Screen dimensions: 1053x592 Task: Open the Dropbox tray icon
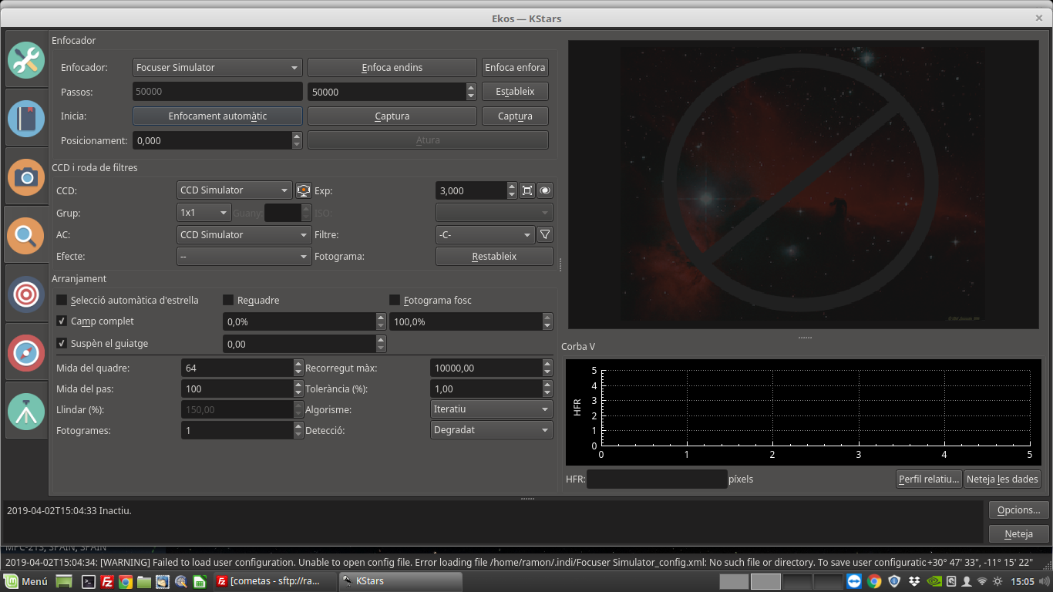913,581
